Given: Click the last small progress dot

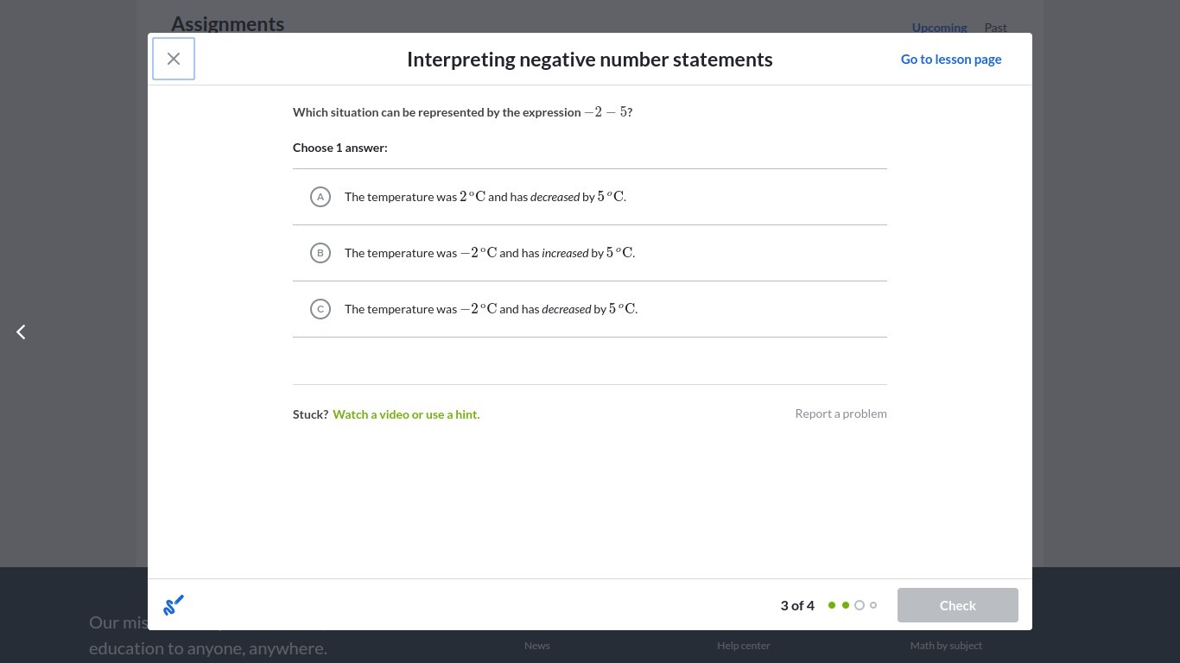Looking at the screenshot, I should tap(873, 605).
